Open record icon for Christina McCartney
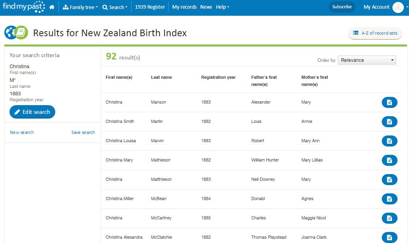Screen dimensions: 409x243 (x=389, y=218)
